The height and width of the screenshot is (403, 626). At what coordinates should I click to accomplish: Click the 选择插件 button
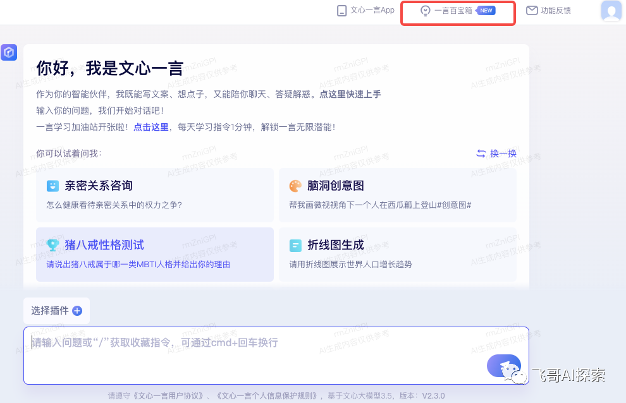pos(56,310)
